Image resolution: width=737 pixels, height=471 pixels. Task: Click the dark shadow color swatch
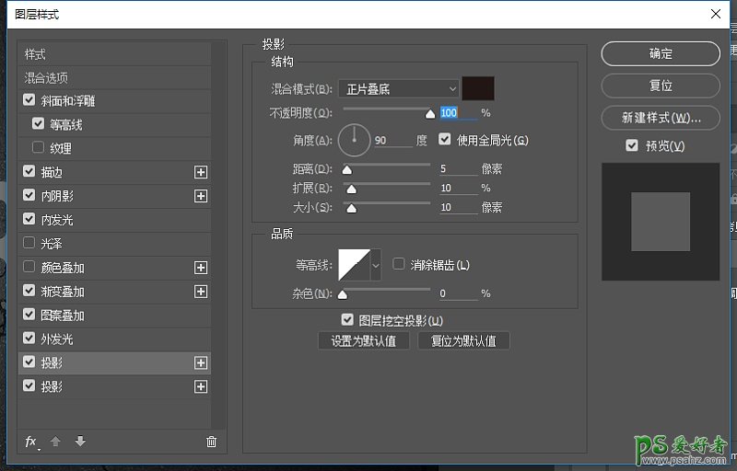coord(478,88)
